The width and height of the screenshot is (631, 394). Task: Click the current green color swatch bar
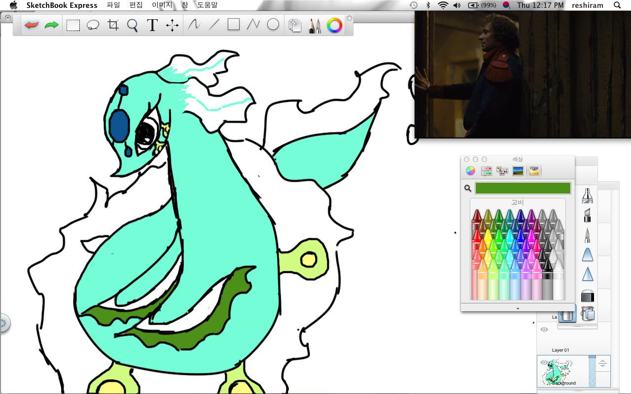tap(523, 188)
